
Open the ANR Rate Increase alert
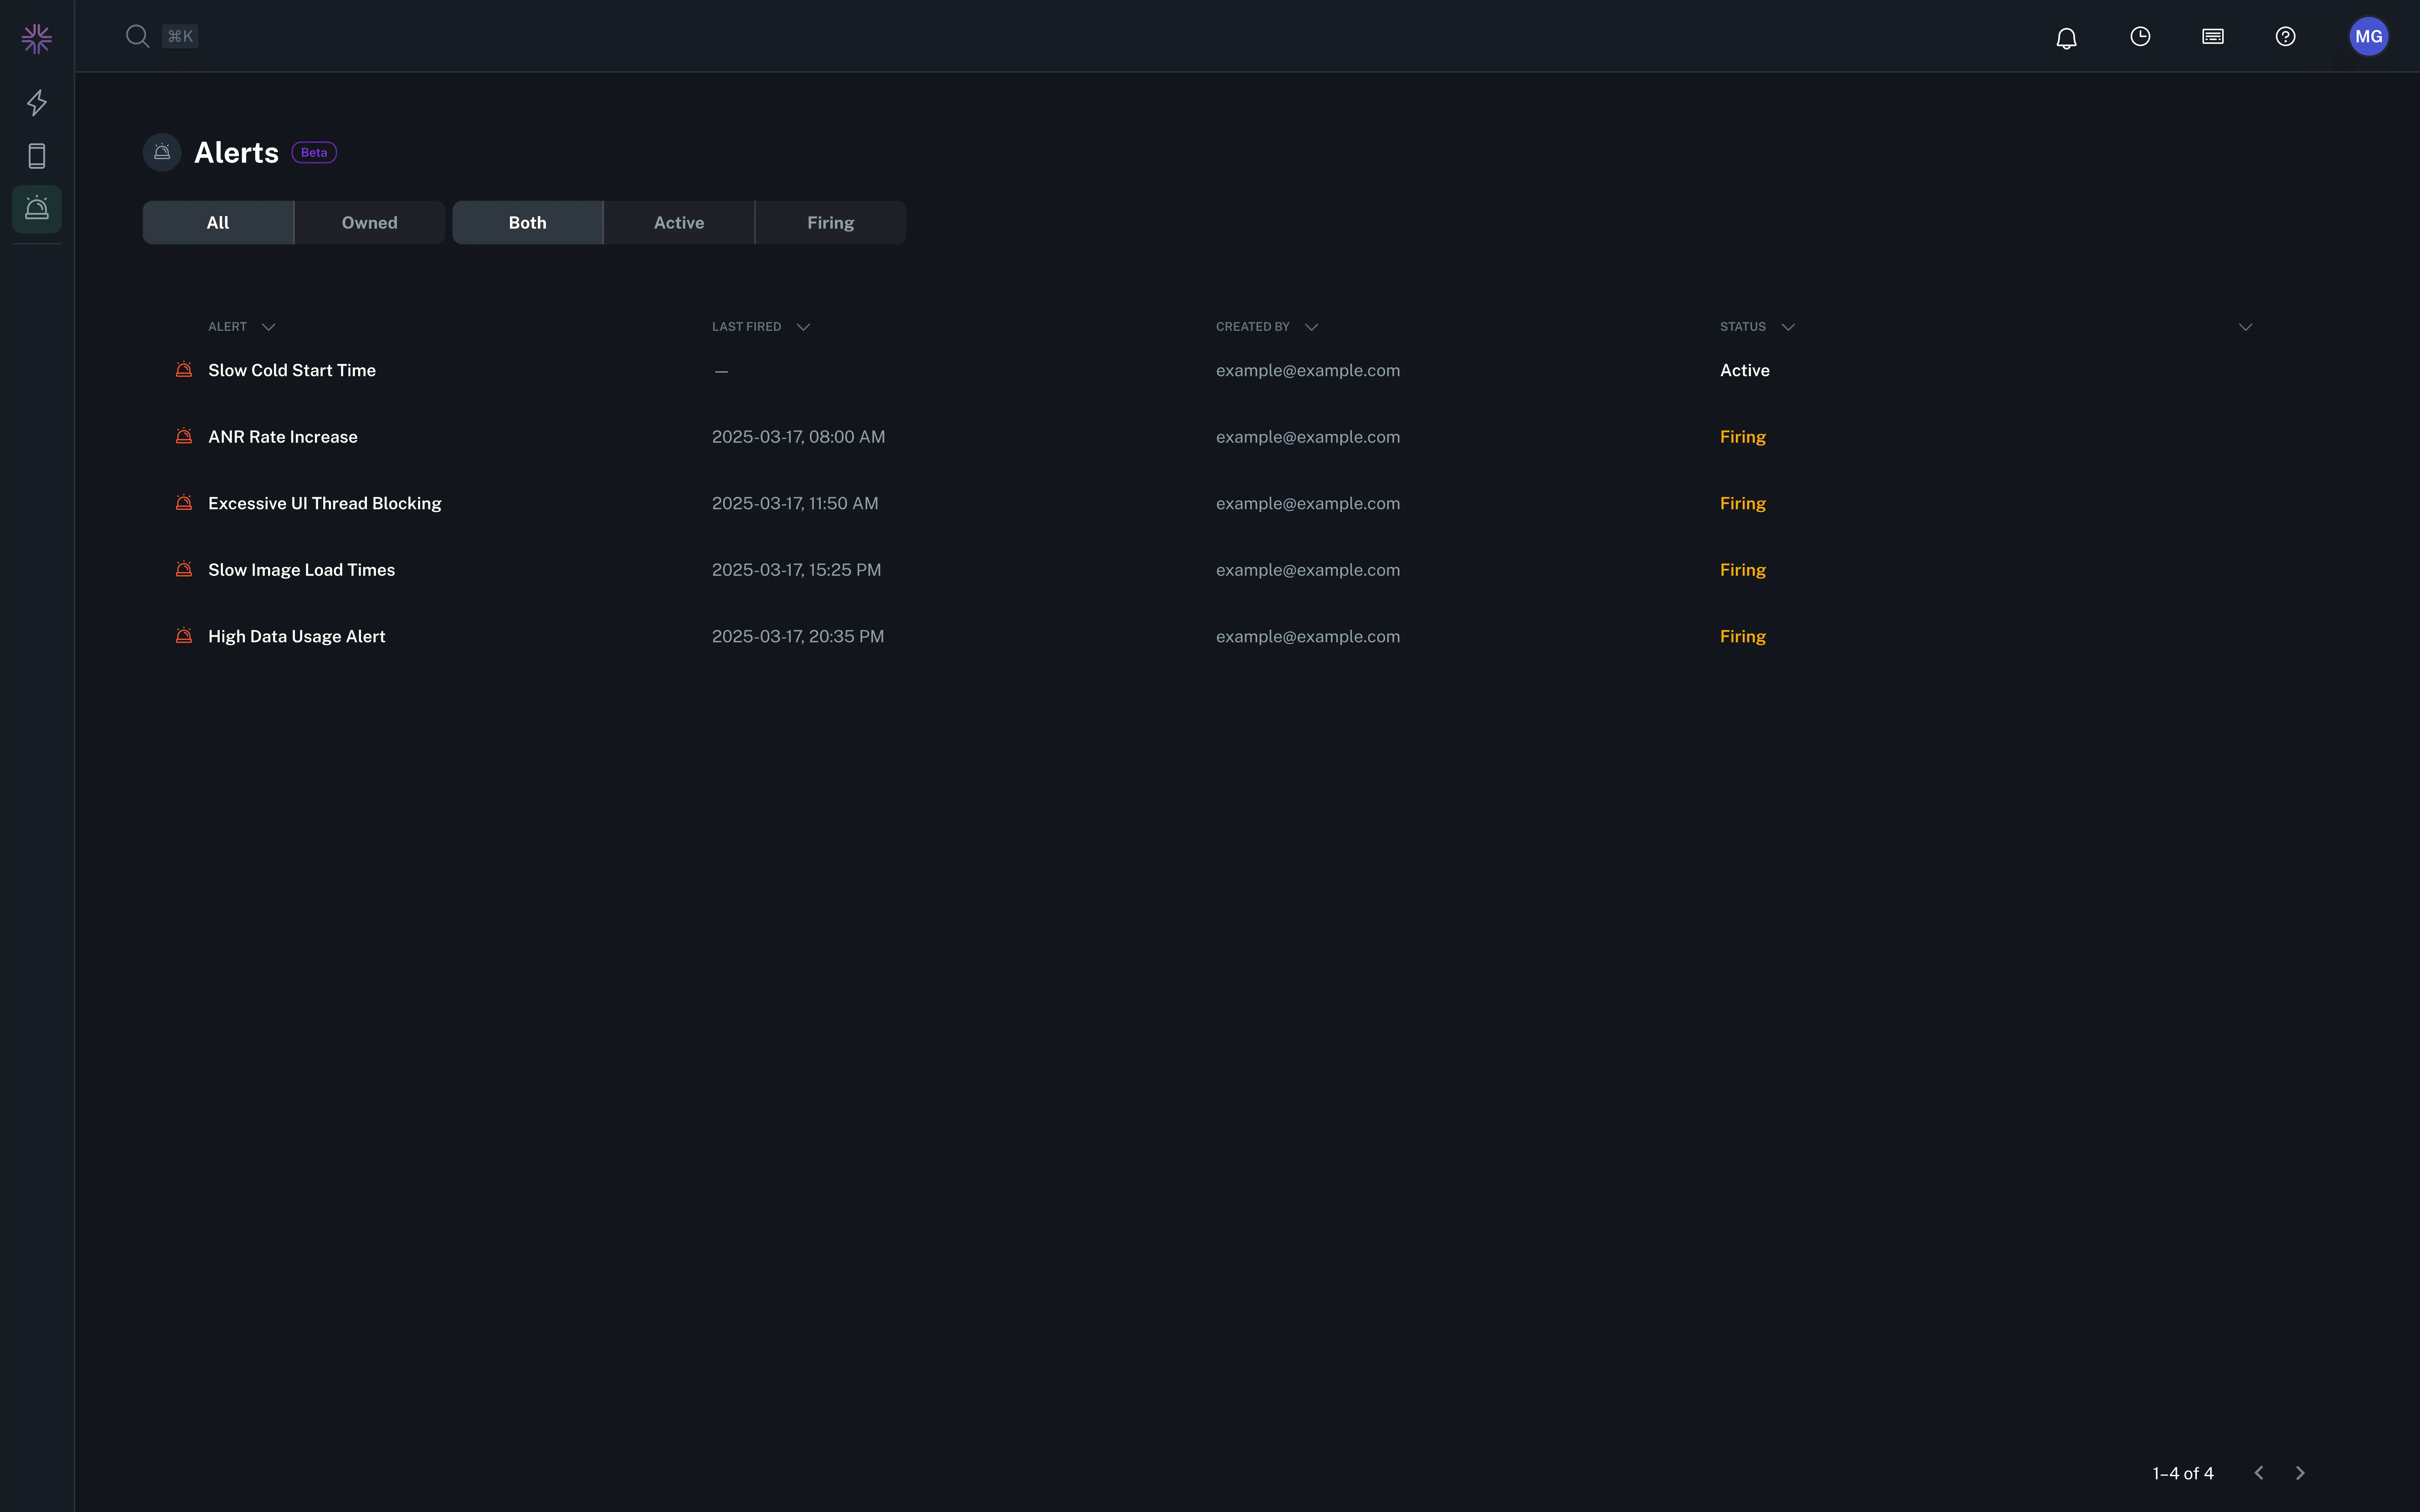(x=283, y=437)
